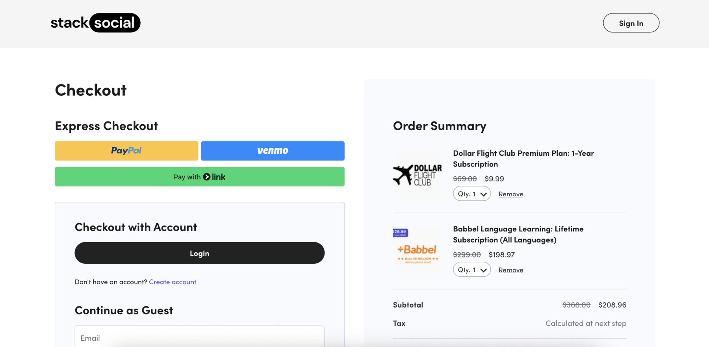Remove Babbel subscription from order
The height and width of the screenshot is (347, 709).
coord(511,270)
